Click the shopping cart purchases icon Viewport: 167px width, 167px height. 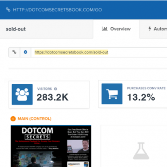tap(112, 94)
